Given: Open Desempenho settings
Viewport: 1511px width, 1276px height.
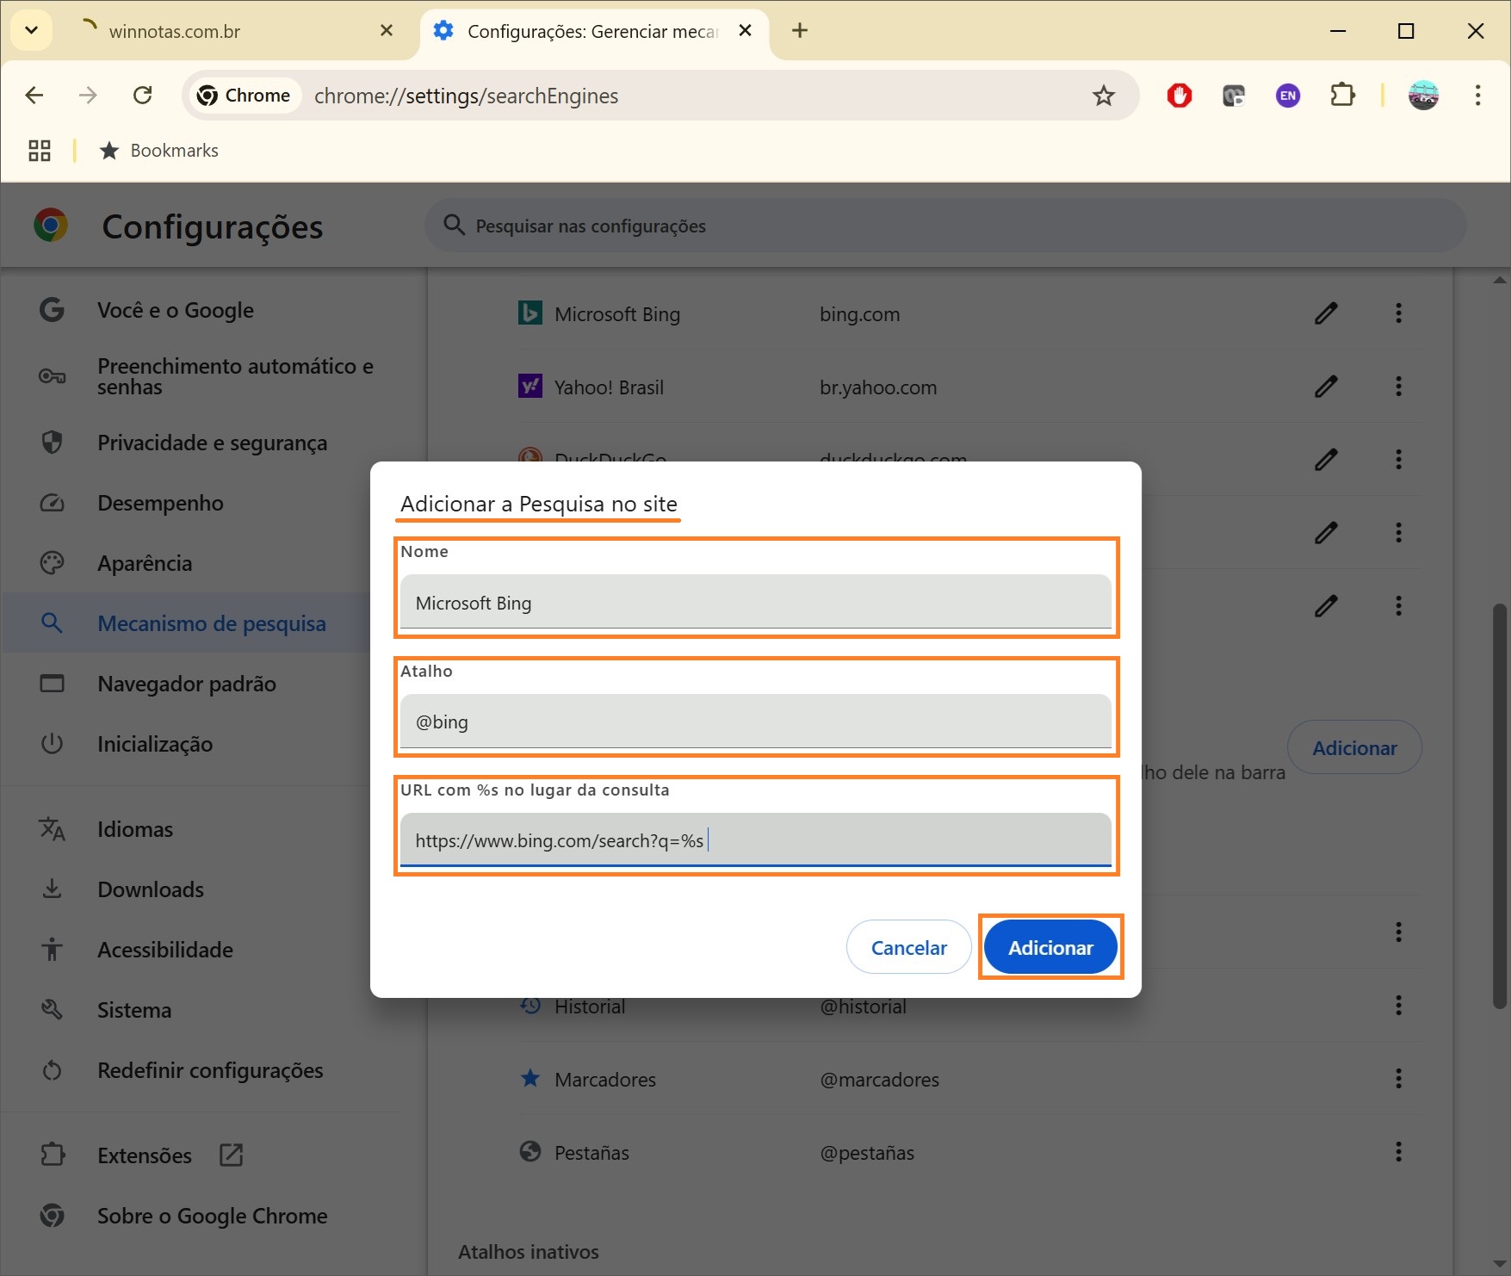Looking at the screenshot, I should pyautogui.click(x=160, y=503).
